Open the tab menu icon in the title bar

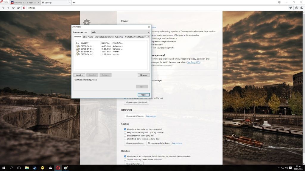pyautogui.click(x=279, y=2)
